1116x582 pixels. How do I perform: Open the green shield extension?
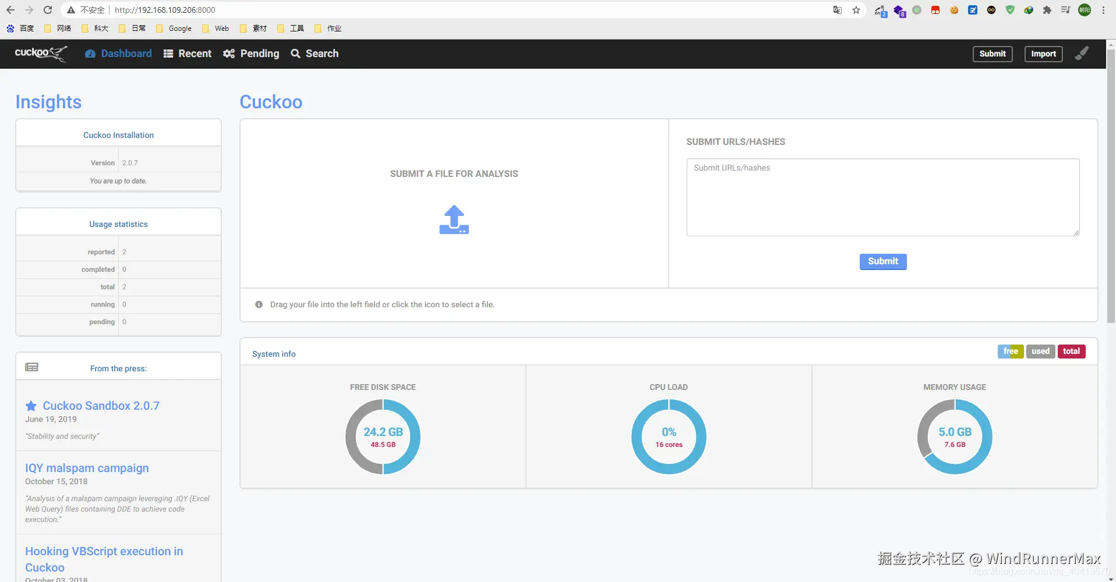[x=1010, y=10]
